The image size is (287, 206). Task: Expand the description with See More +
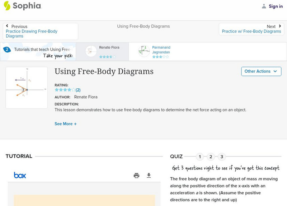pyautogui.click(x=66, y=124)
